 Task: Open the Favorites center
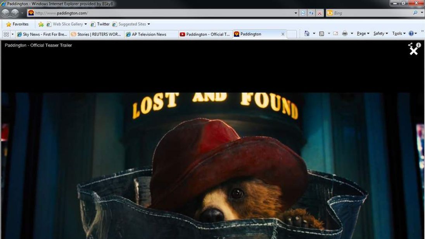(x=17, y=24)
